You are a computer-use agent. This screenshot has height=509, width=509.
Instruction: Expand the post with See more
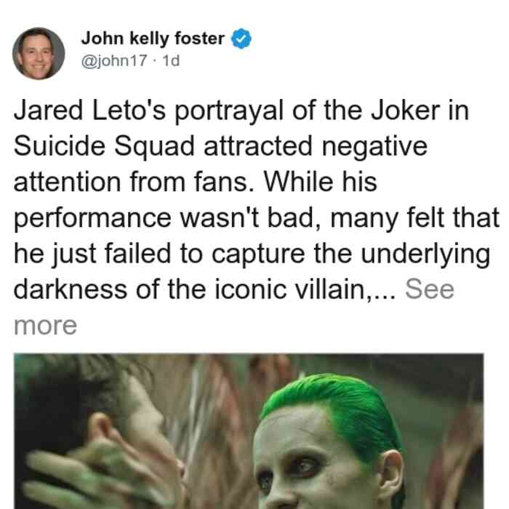(x=430, y=289)
